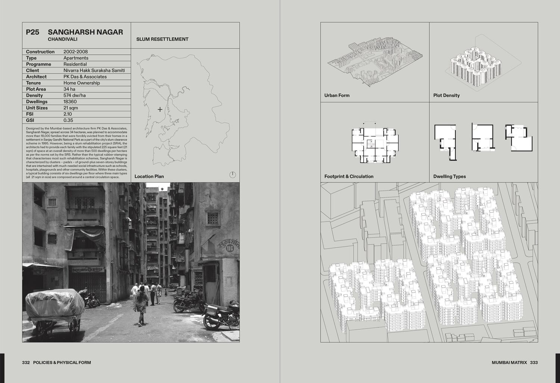Click the SANGHARSH NAGAR project title
This screenshot has height=383, width=560.
(x=85, y=32)
